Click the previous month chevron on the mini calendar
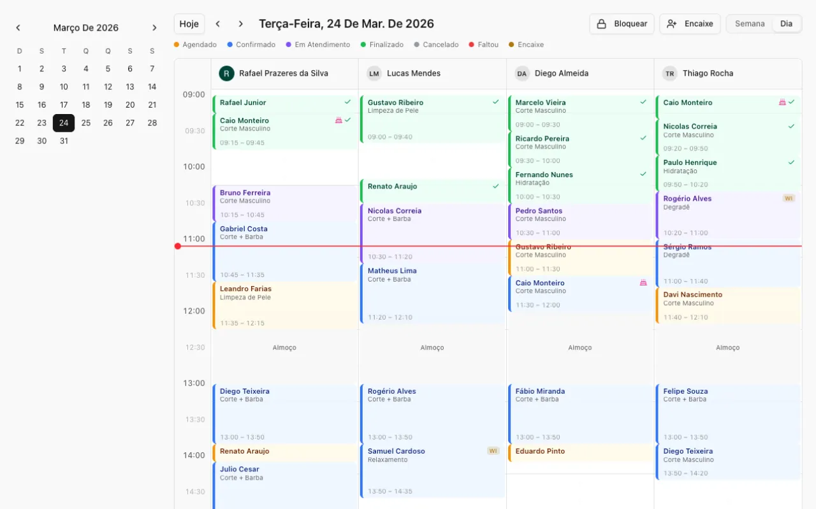The image size is (816, 509). 18,27
